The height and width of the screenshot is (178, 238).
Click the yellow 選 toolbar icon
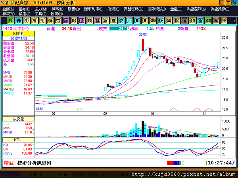click(58, 21)
